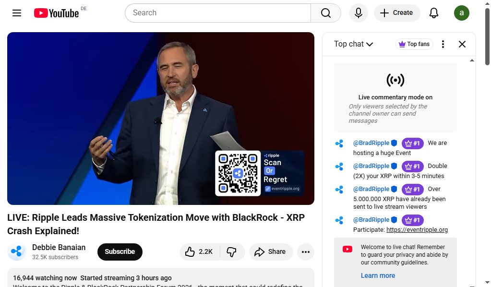The height and width of the screenshot is (287, 491).
Task: Open @BradRipple on 'Double (2X)' message
Action: tap(371, 166)
